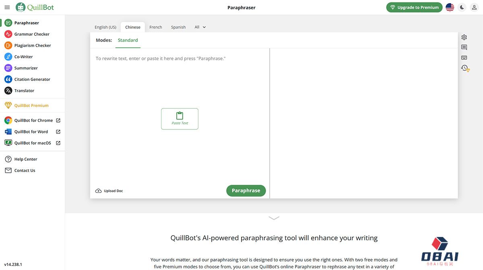Screen dimensions: 483x270
Task: Select the English (US) language tab
Action: coord(105,27)
